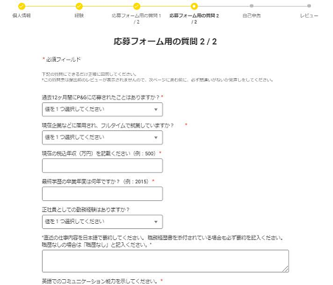
Task: Click the 経験 completed step checkmark
Action: [x=79, y=6]
